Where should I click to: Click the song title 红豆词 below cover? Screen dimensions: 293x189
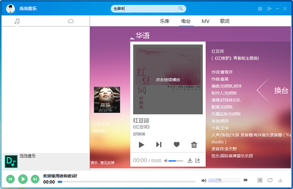[x=141, y=121]
